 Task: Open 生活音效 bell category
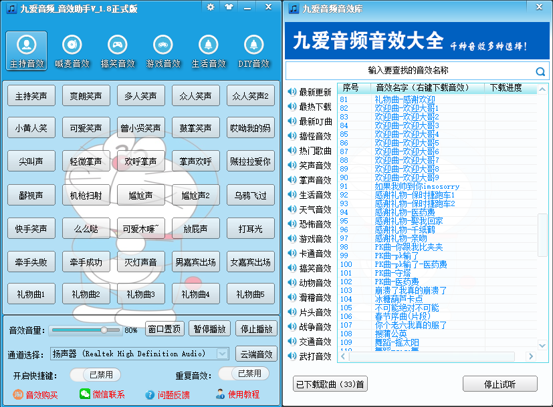point(209,51)
